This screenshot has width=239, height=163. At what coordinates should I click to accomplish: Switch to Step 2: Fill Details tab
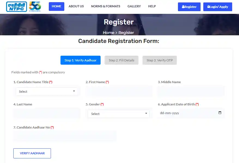[121, 60]
